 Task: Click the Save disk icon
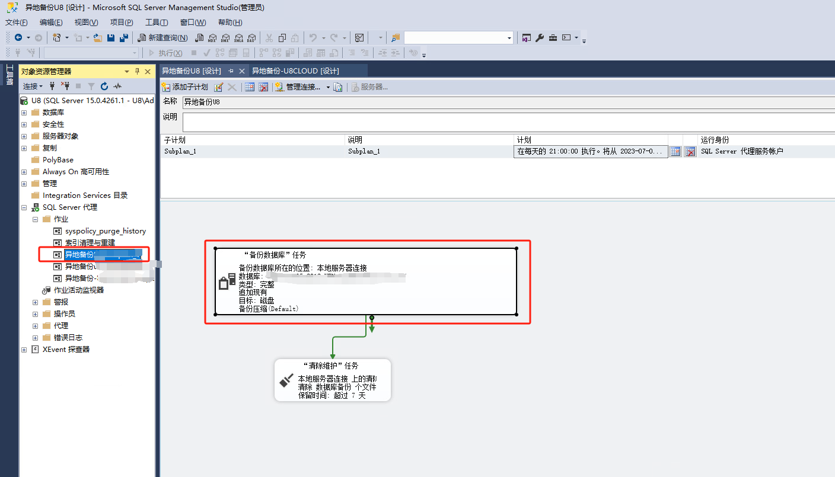pos(111,38)
